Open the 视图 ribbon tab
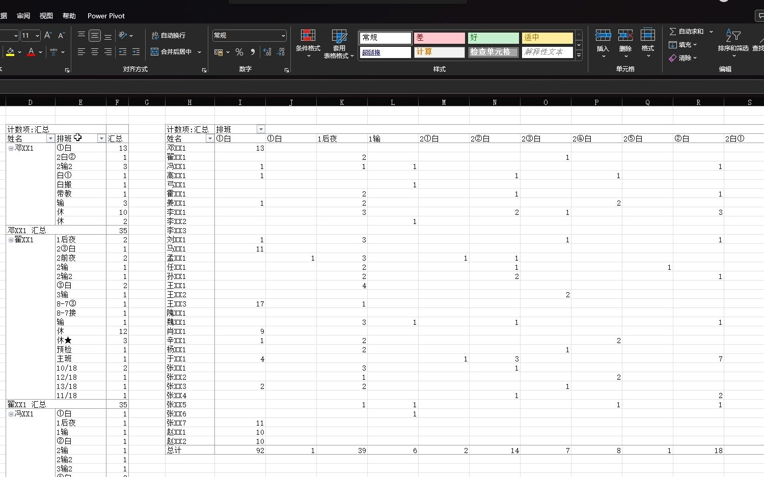The image size is (764, 477). pos(46,16)
